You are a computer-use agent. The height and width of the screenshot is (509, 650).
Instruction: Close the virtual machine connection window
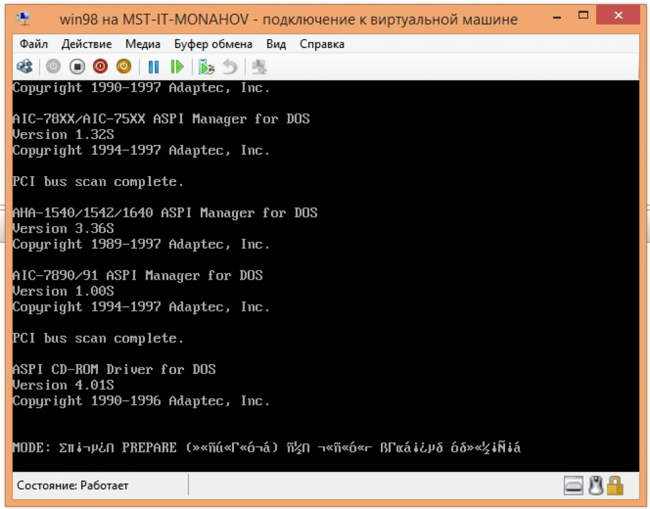[619, 16]
